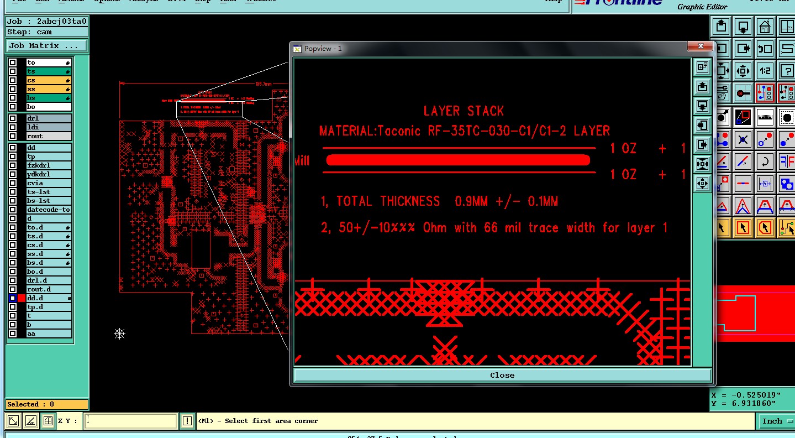
Task: Click the boxed dimension arrows tool icon
Action: tap(765, 184)
